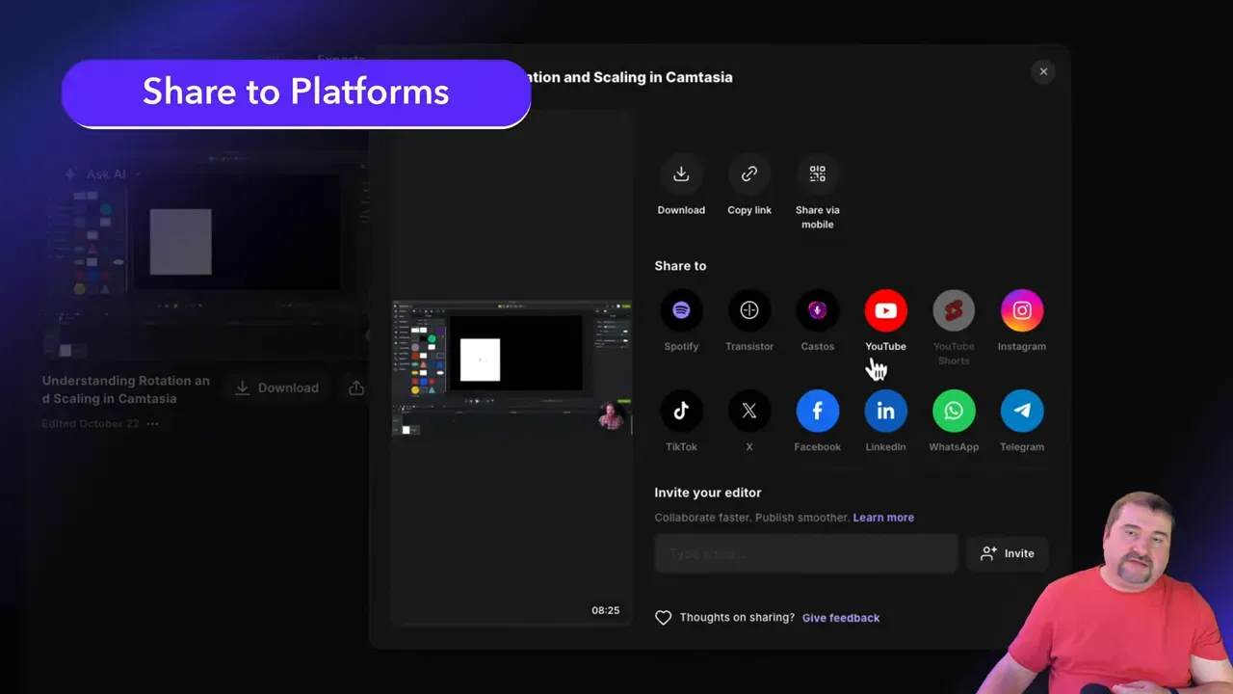Open the Ask AI dropdown
Viewport: 1233px width, 694px height.
[x=104, y=173]
